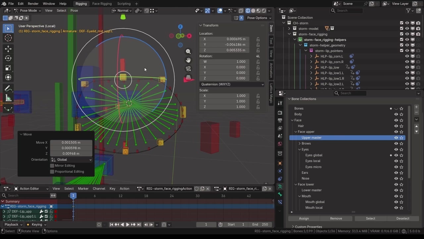
Task: Select the Cursor tool in the toolbar
Action: (x=8, y=38)
